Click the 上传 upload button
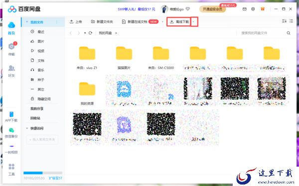The width and height of the screenshot is (299, 186). [76, 22]
